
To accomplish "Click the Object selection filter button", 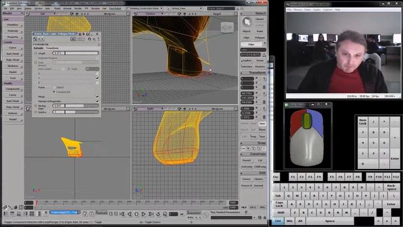I will (246, 32).
